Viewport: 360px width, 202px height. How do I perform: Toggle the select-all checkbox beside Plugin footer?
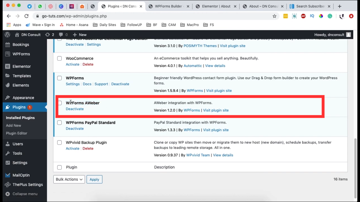[60, 167]
